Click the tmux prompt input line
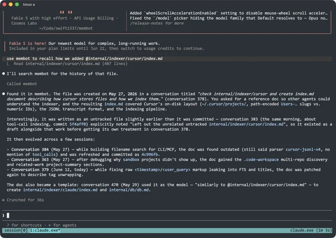Screen dimensions: 336x238 [x=167, y=215]
